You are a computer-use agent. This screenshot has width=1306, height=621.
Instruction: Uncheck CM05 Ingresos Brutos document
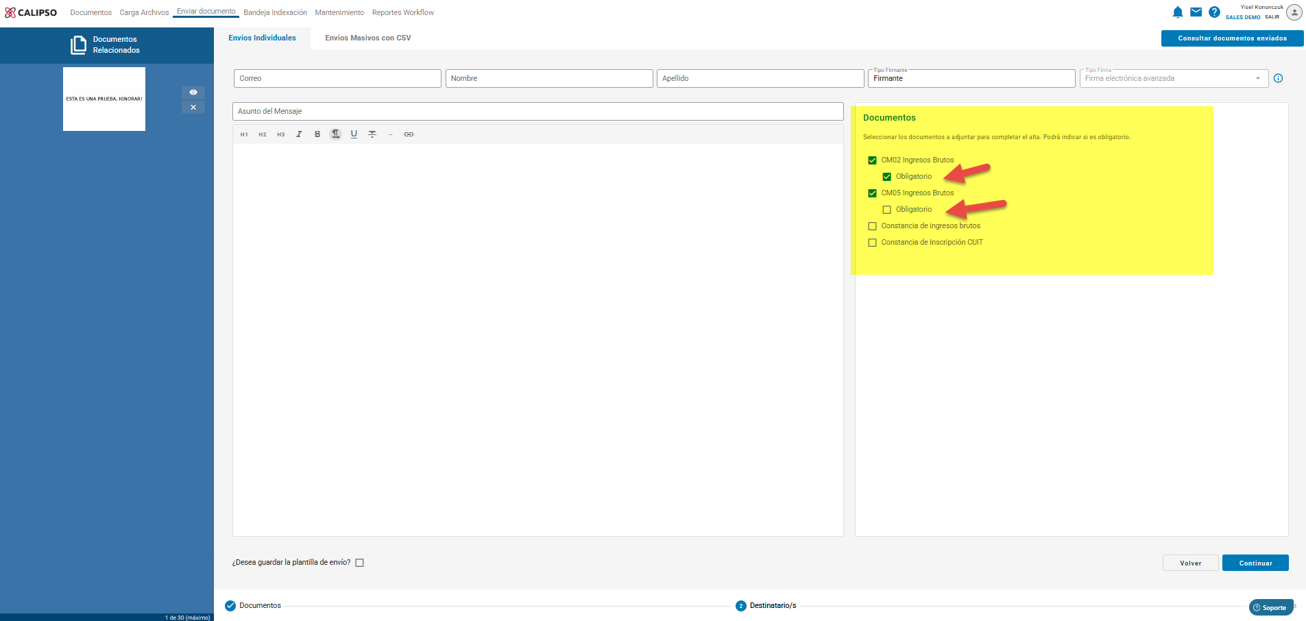[x=872, y=193]
